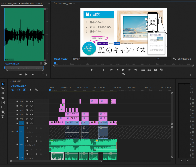Select the MVI_1267 sequence tab

(17, 81)
